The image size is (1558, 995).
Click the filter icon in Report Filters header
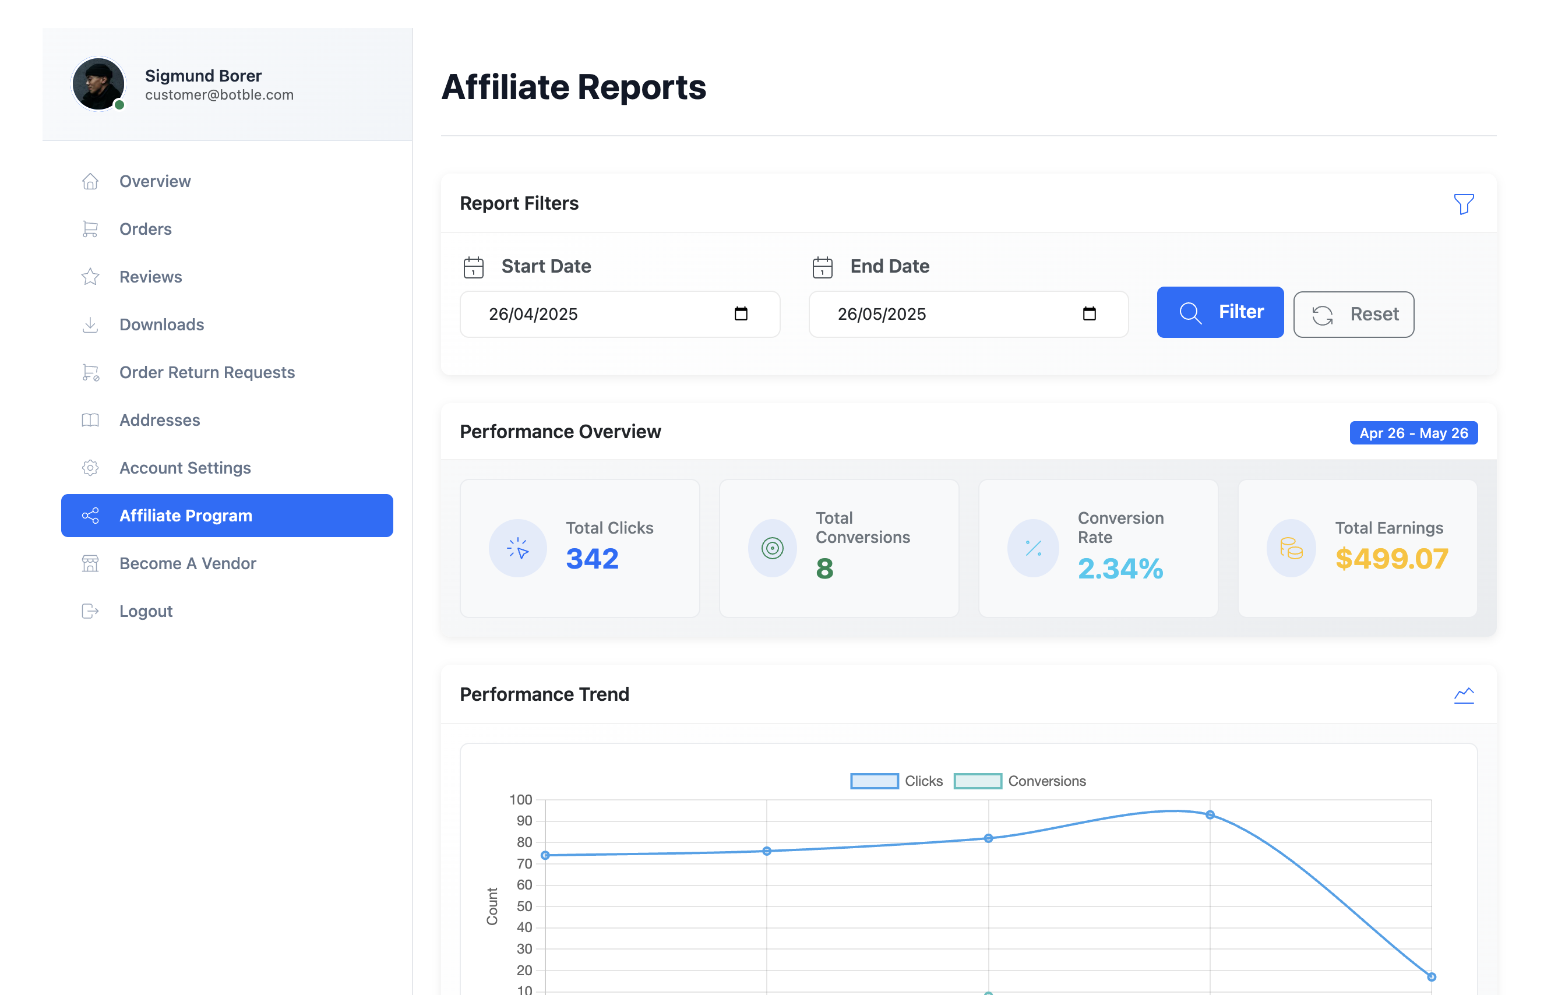1464,204
